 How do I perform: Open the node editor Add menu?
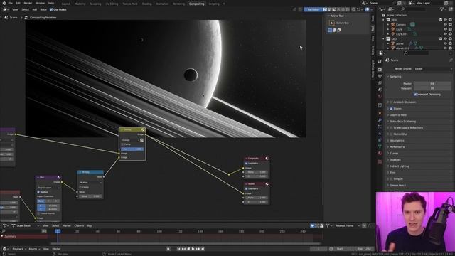click(x=35, y=9)
